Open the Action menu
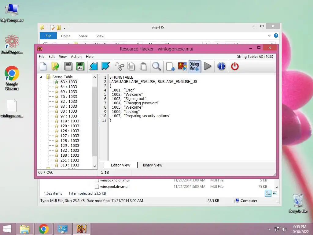This screenshot has height=235, width=313. (76, 57)
